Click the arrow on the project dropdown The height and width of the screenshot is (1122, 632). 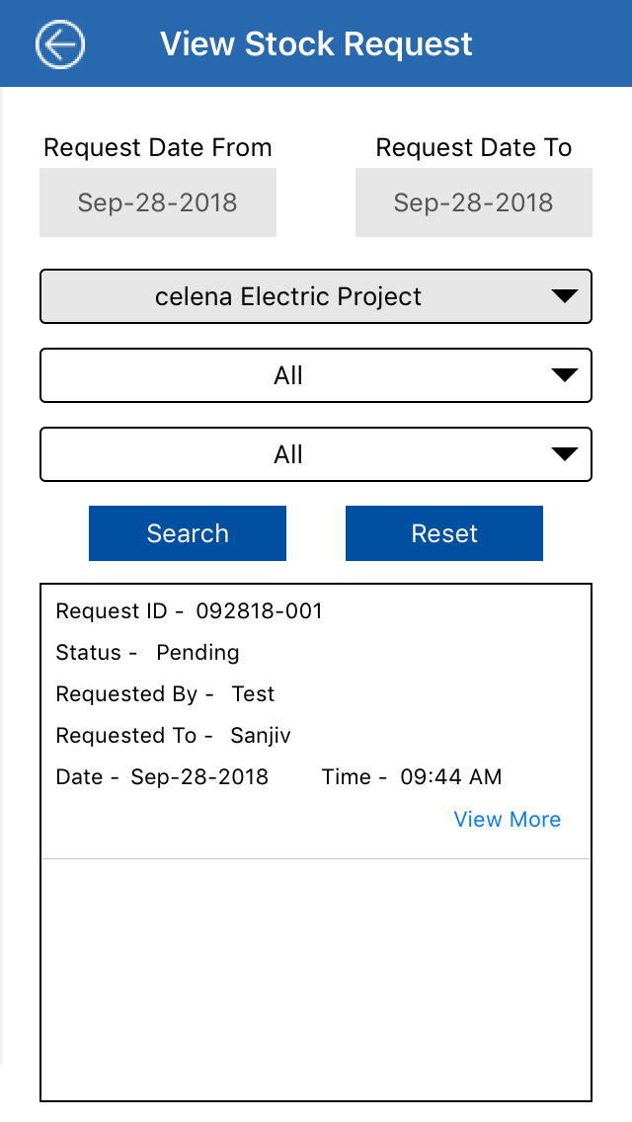[564, 296]
